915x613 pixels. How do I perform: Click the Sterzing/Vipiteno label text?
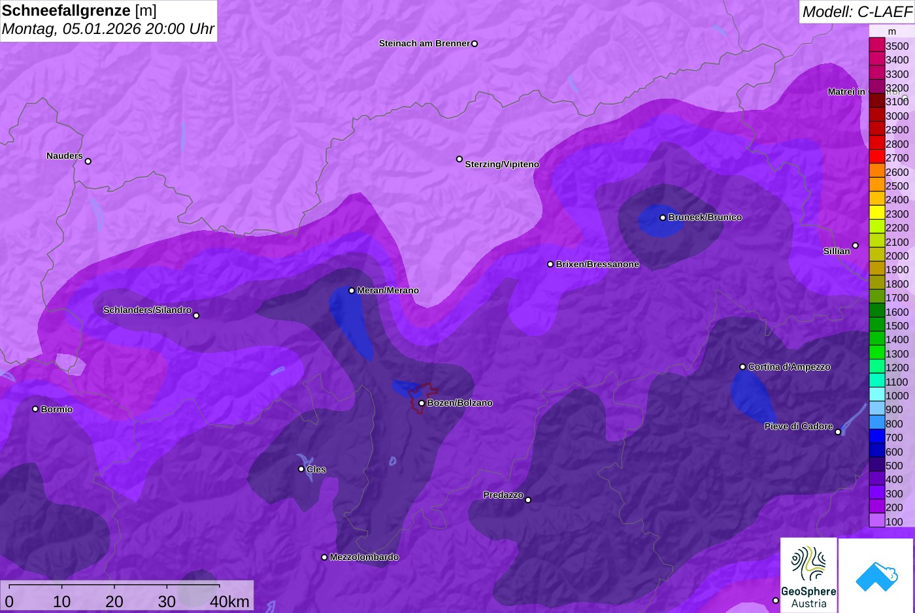point(502,165)
